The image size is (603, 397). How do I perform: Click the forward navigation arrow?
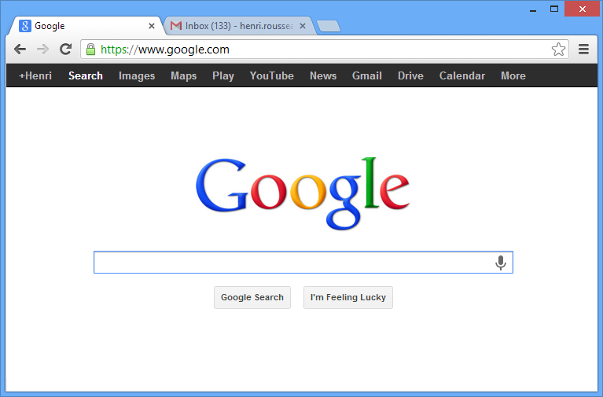click(42, 50)
